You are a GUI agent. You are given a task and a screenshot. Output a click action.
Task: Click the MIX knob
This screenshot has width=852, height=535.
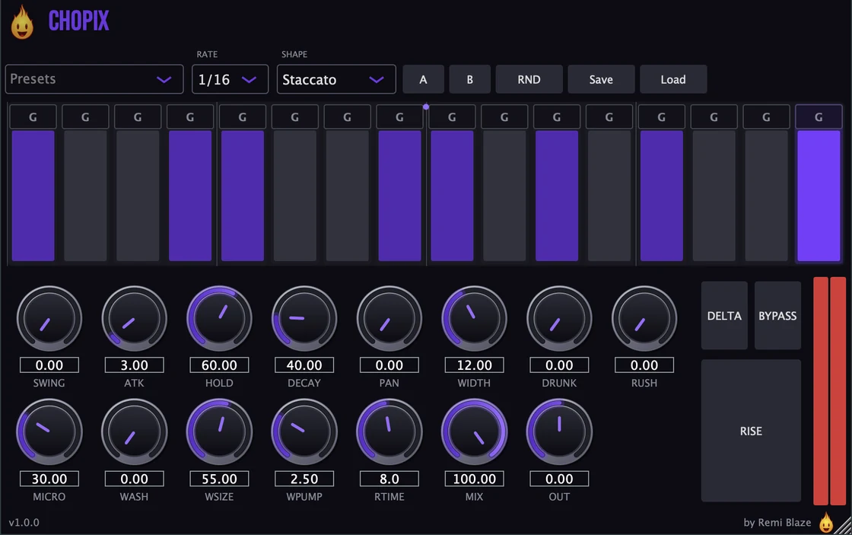pos(475,432)
